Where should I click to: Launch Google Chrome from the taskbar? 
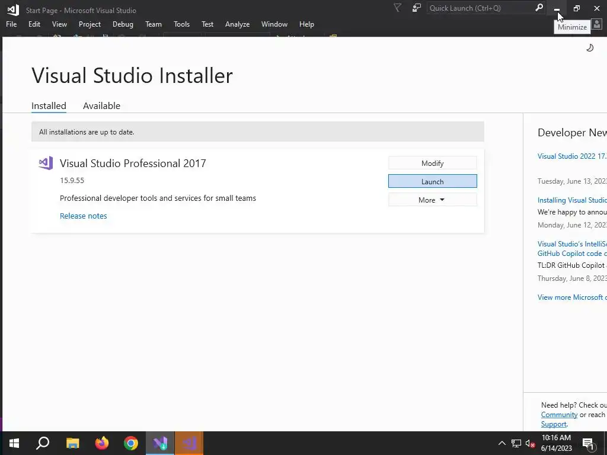[131, 443]
